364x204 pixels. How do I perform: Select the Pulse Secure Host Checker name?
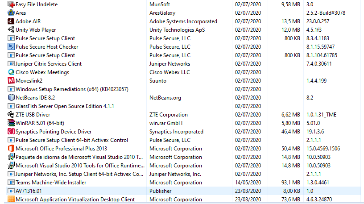coord(47,47)
